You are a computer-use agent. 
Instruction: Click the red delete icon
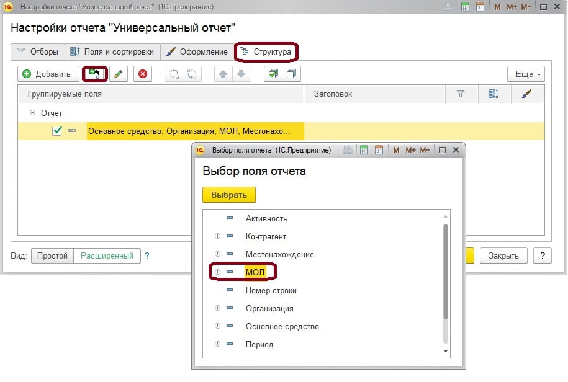pyautogui.click(x=143, y=74)
